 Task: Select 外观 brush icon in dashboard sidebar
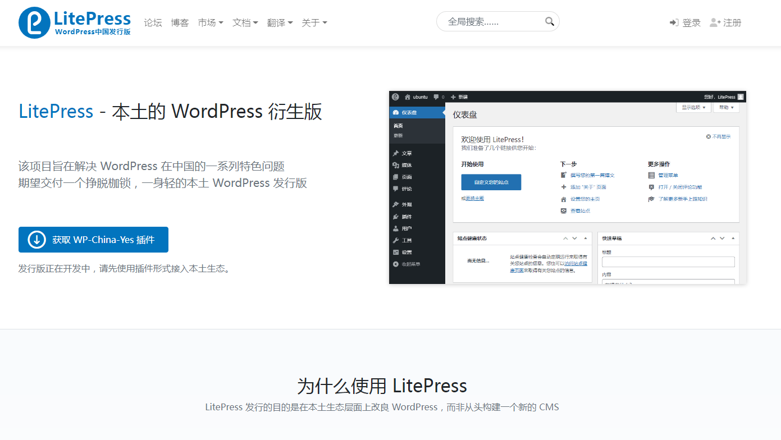point(395,204)
